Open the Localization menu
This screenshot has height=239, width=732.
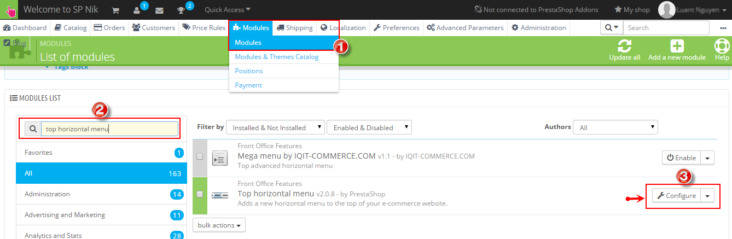tap(343, 27)
